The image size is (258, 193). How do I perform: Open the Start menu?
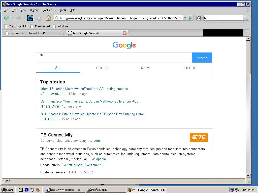[x=7, y=190]
